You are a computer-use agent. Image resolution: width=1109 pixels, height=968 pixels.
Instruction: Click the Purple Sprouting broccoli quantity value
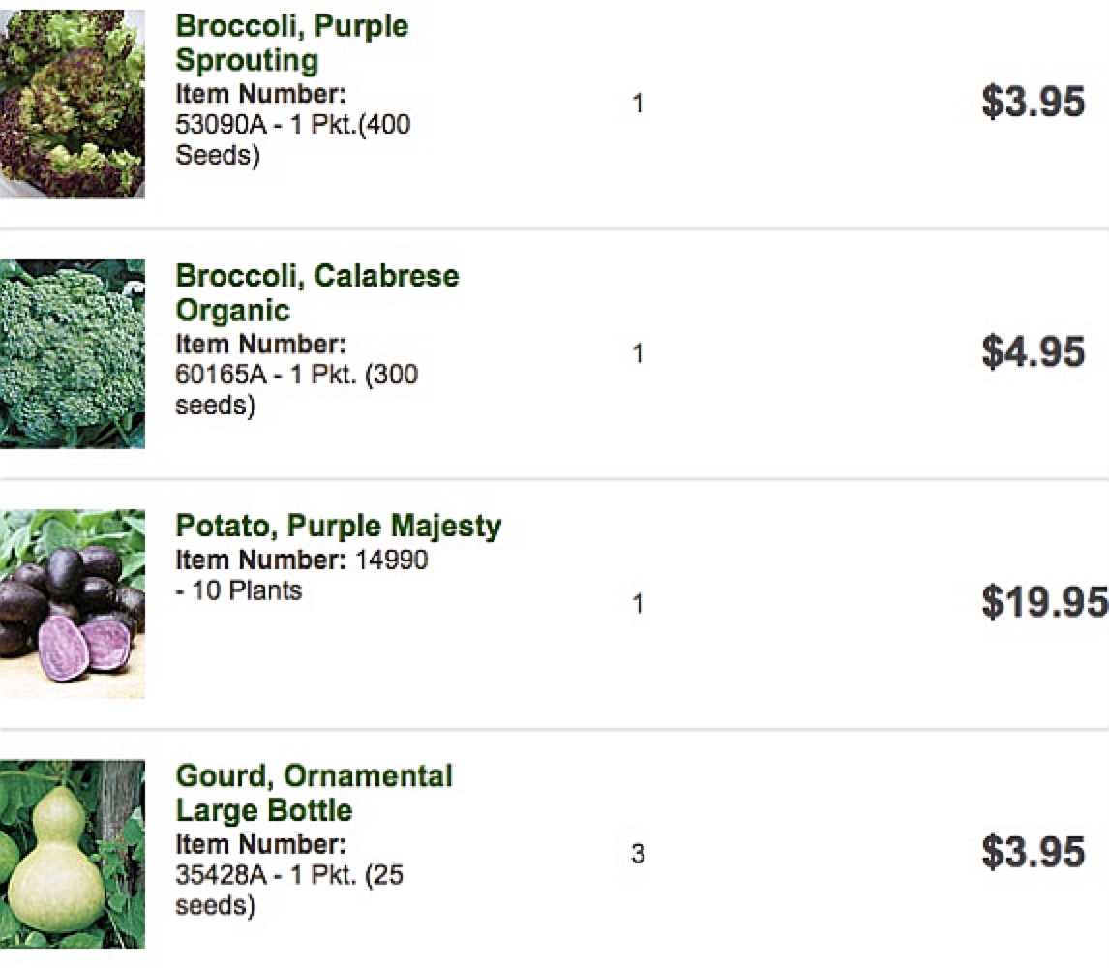(x=638, y=104)
